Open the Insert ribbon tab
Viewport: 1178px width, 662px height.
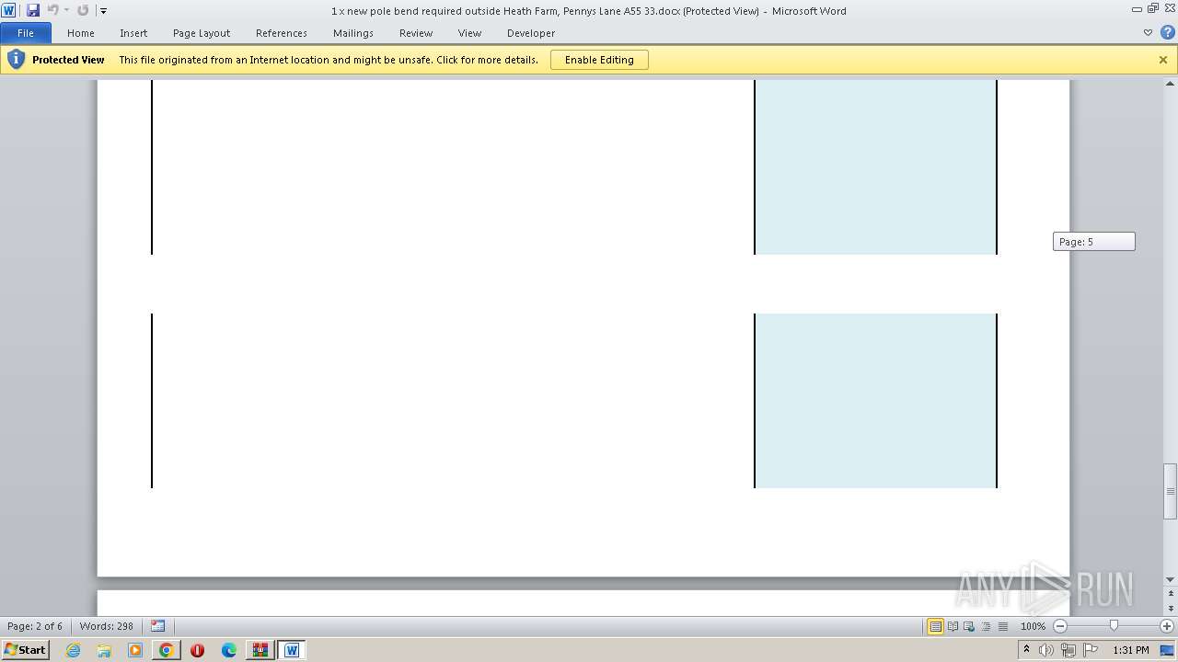[x=133, y=33]
